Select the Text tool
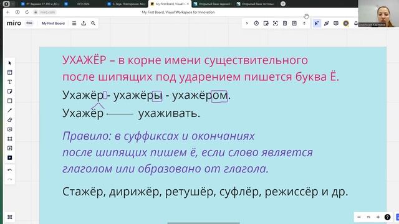The height and width of the screenshot is (224, 399). [x=10, y=82]
